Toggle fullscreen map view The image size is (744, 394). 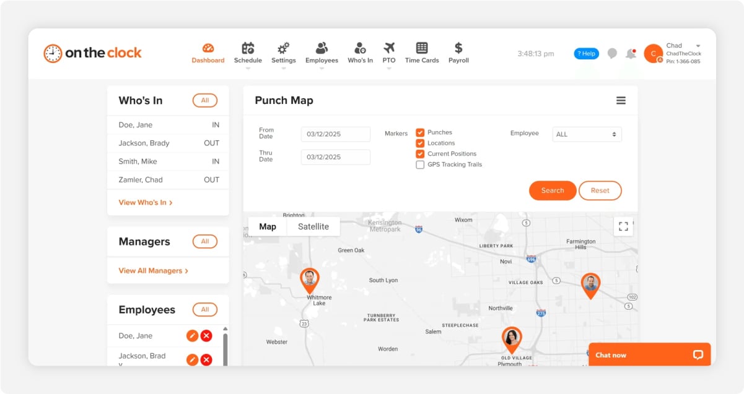pos(623,226)
